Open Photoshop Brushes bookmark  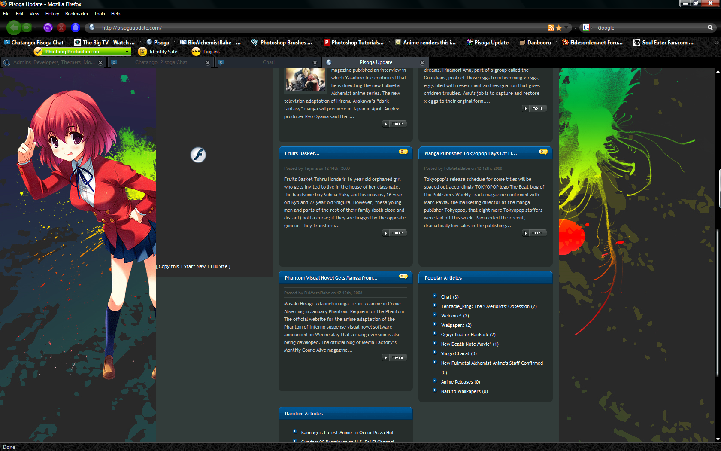tap(282, 43)
